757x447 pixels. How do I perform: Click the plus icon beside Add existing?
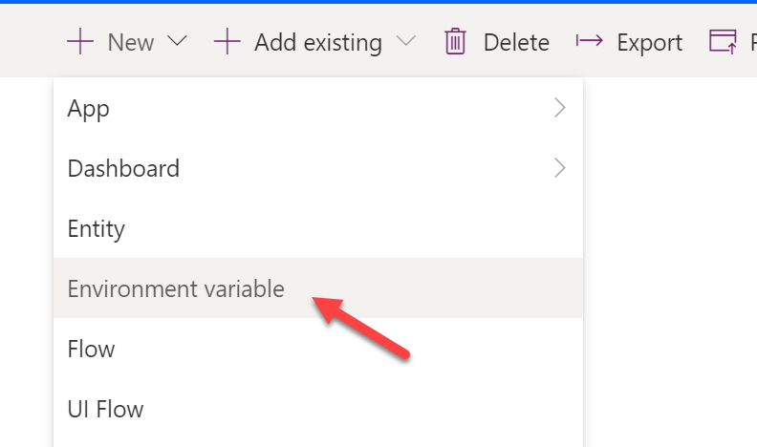(x=227, y=41)
